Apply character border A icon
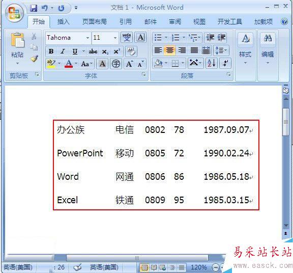The width and height of the screenshot is (293, 273). coord(141,37)
